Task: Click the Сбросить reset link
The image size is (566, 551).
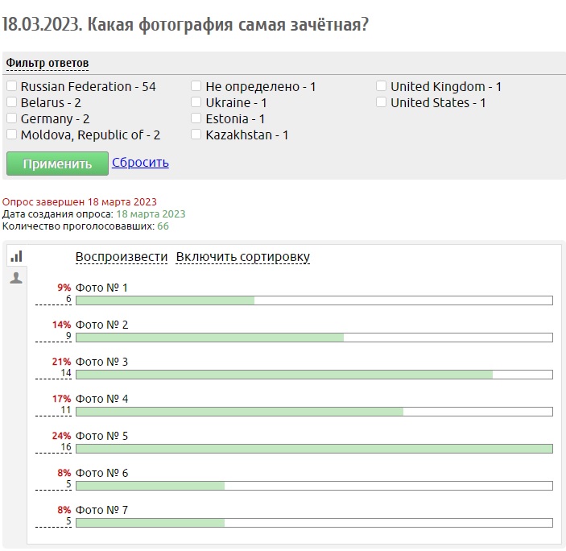Action: (140, 162)
